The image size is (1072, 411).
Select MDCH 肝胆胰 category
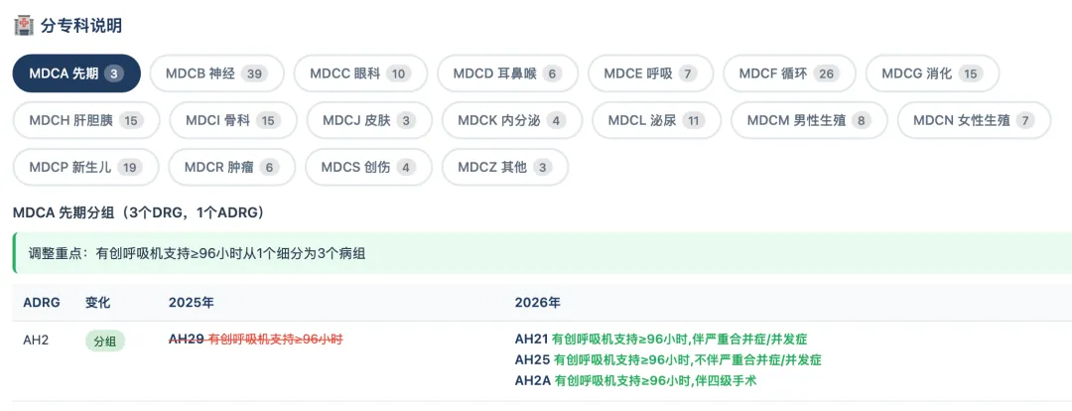pos(85,120)
